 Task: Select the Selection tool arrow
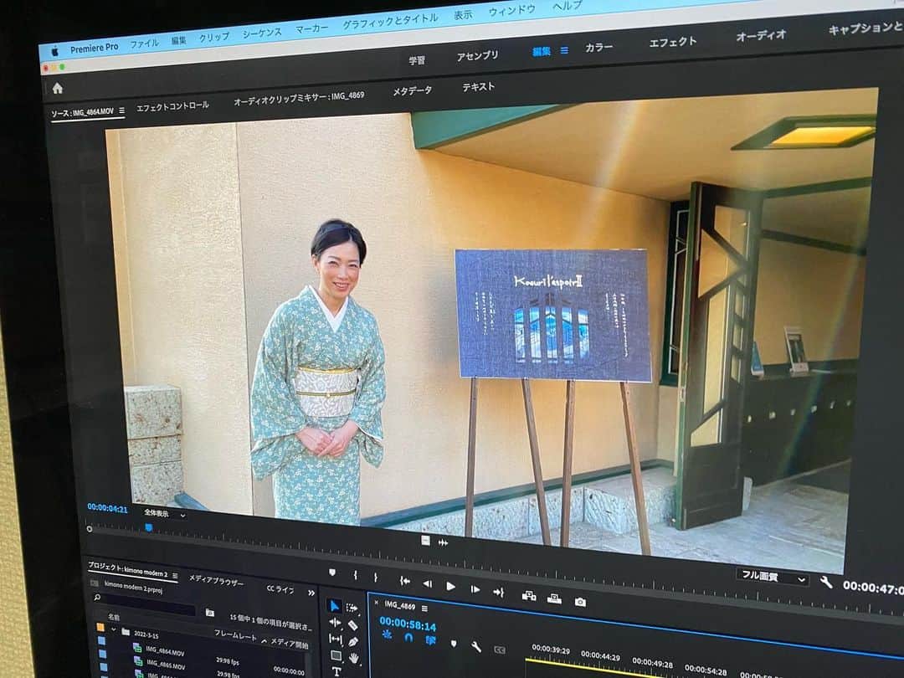coord(334,605)
